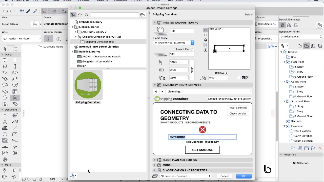Select the Door tool in Design toolbox
Screen dimensions: 324x182
pyautogui.click(x=15, y=60)
